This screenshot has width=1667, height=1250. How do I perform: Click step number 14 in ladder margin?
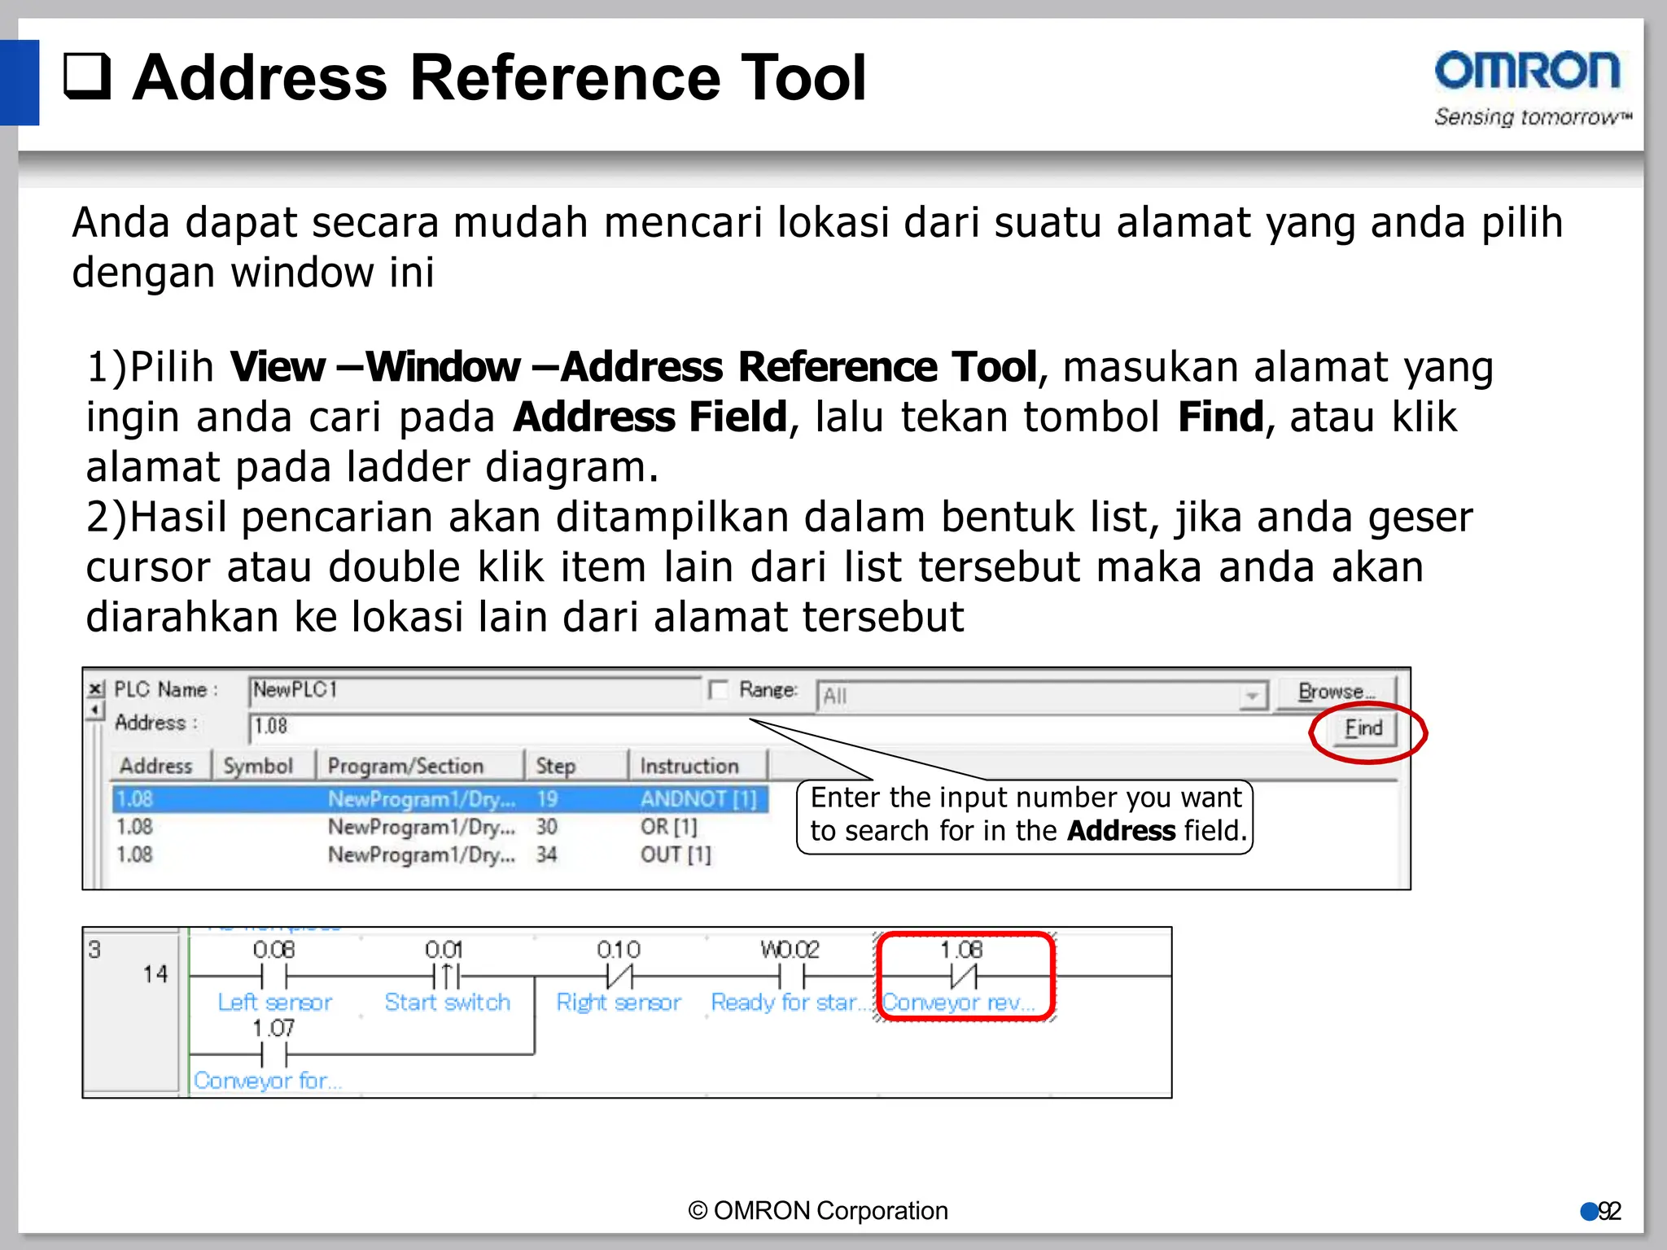coord(155,974)
